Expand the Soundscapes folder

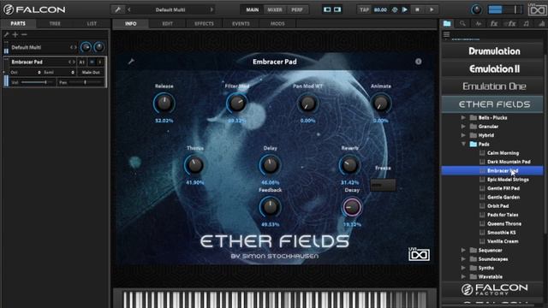tap(463, 258)
